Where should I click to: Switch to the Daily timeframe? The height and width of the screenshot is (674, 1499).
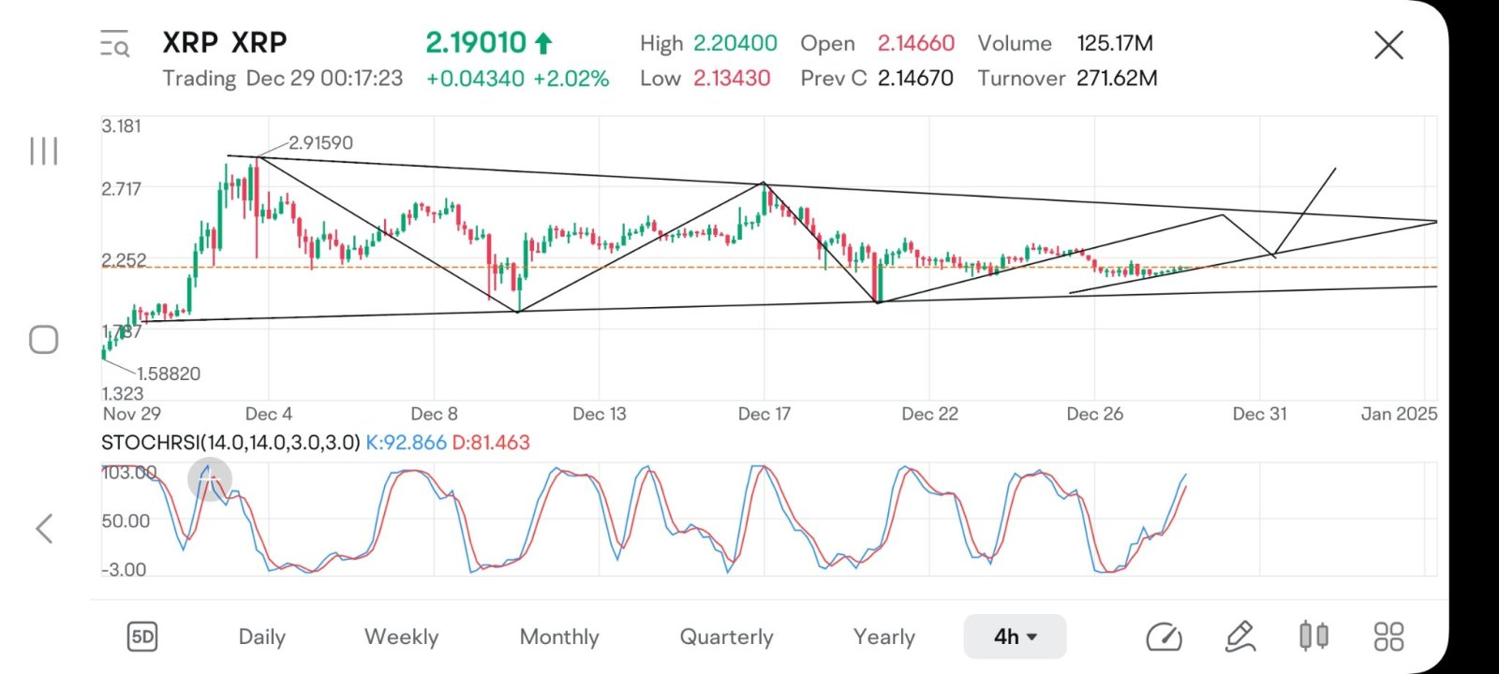(261, 637)
